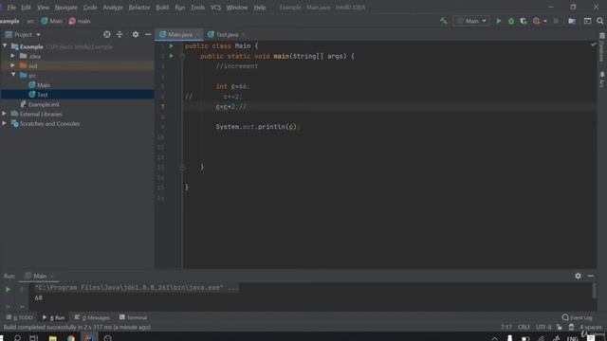
Task: Click the read-only lock icon in status bar
Action: [x=559, y=327]
